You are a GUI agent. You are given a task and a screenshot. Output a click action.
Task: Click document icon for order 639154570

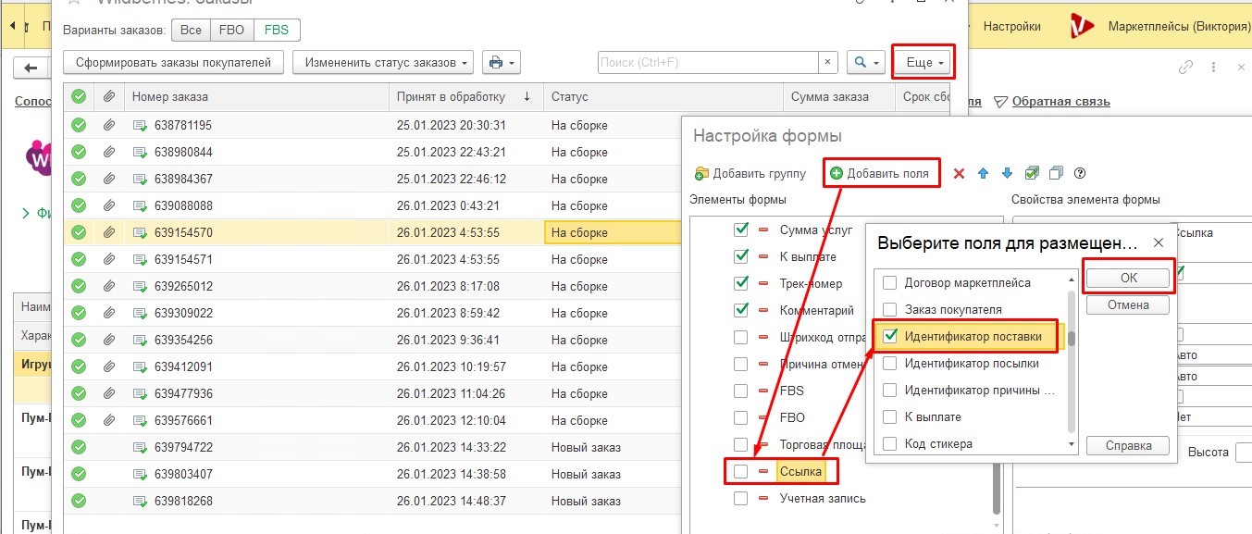coord(141,232)
